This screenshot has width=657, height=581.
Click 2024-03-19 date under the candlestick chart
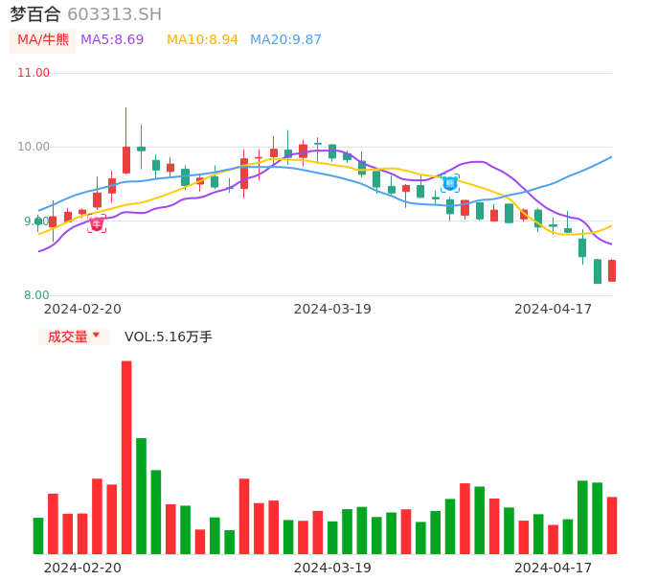332,309
